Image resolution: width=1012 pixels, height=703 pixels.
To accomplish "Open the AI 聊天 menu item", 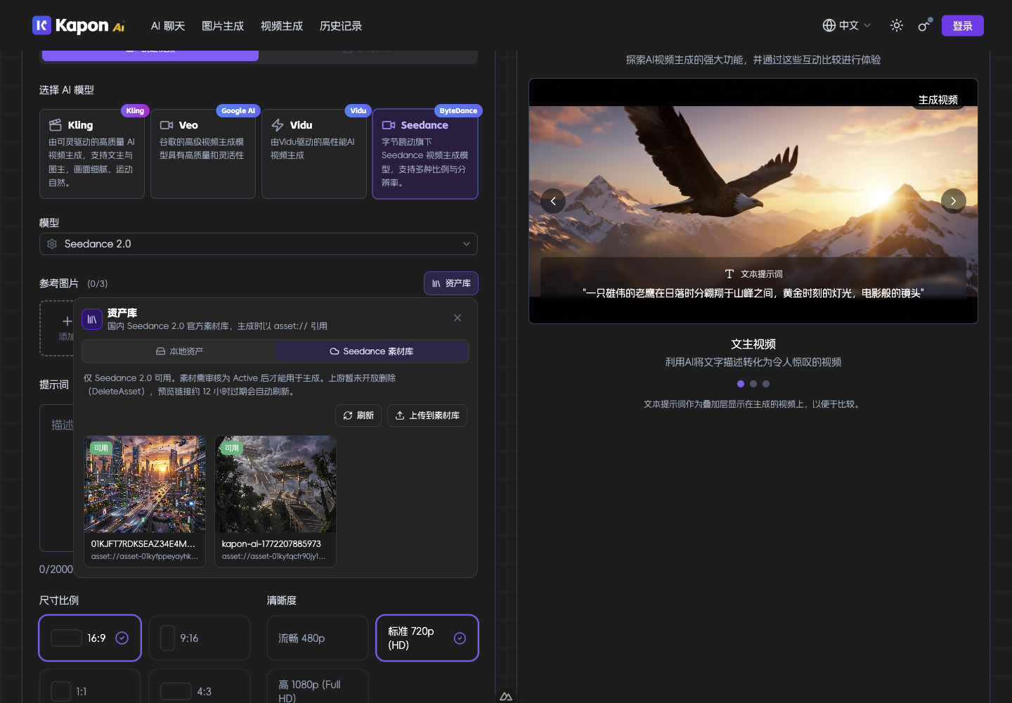I will 168,26.
